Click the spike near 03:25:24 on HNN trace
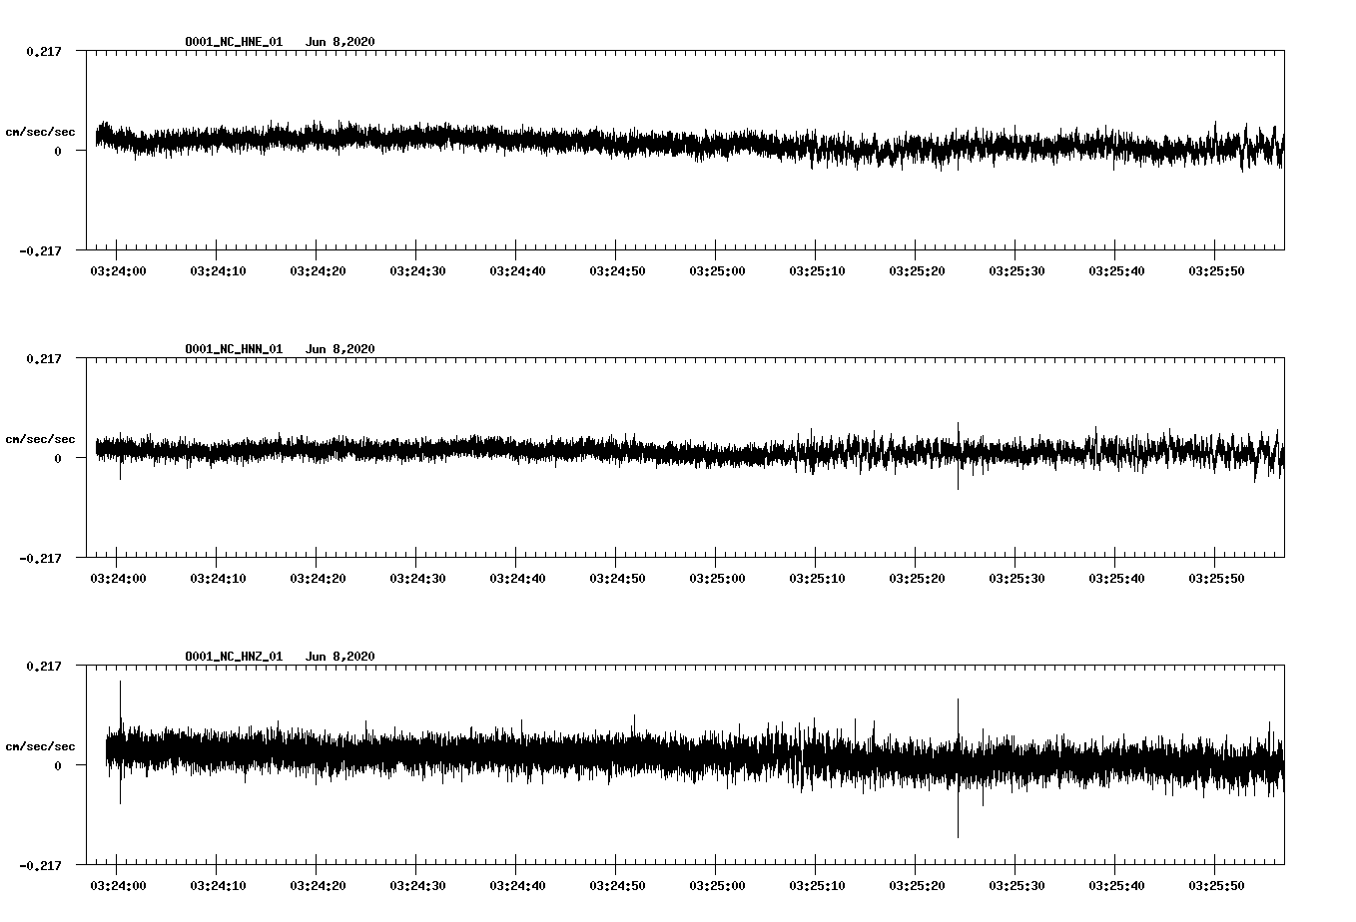Viewport: 1356px width, 922px height. pyautogui.click(x=958, y=456)
